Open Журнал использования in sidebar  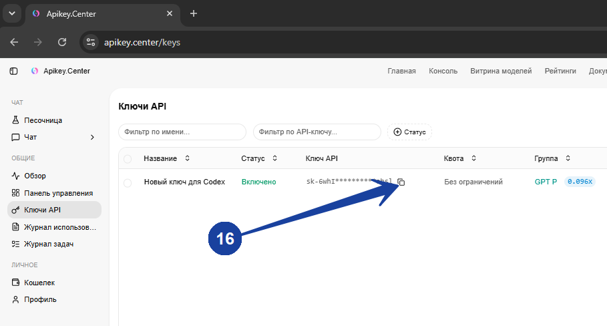(54, 227)
